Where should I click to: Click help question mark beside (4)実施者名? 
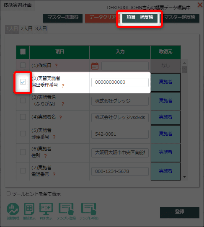coord(60,117)
